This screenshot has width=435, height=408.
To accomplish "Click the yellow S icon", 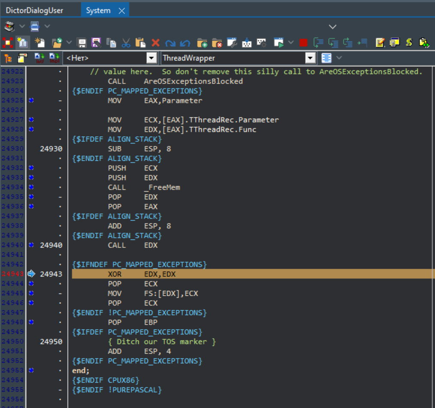I will click(409, 43).
